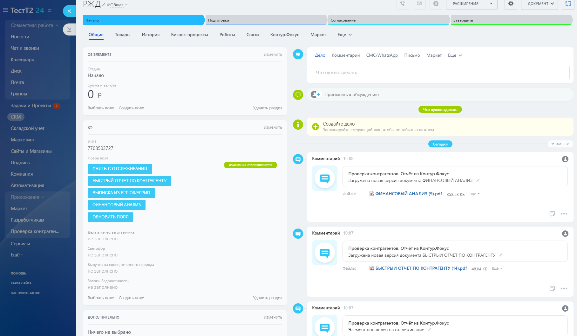Click the Что нужно сделать input field
This screenshot has height=336, width=577.
pyautogui.click(x=440, y=73)
